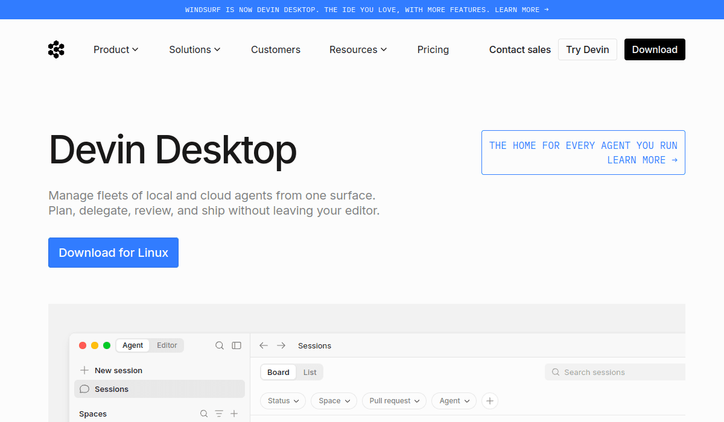
Task: Open the Pull request filter dropdown
Action: tap(395, 401)
